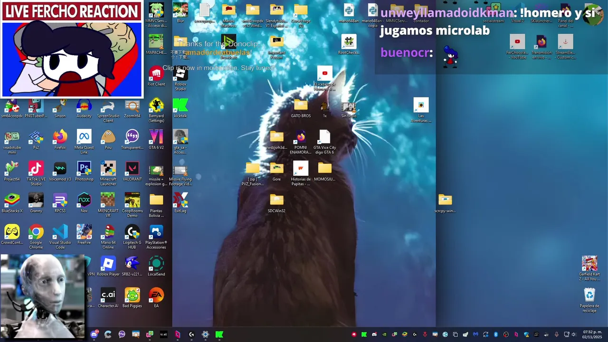Select Historias de Papitas file
The width and height of the screenshot is (608, 342).
(301, 174)
